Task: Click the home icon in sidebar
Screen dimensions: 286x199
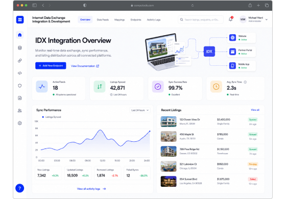Action: pos(20,35)
